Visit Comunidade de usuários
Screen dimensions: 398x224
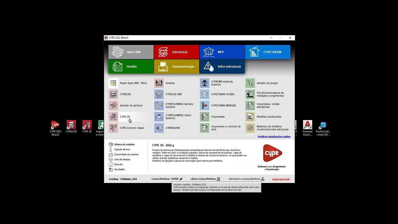(x=124, y=154)
